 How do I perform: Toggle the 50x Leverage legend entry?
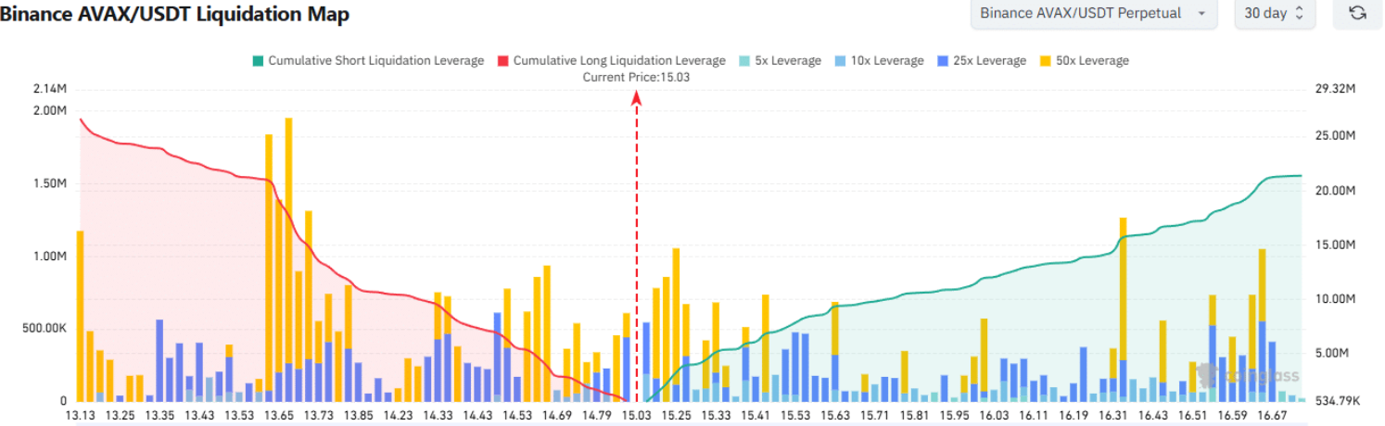(1083, 60)
